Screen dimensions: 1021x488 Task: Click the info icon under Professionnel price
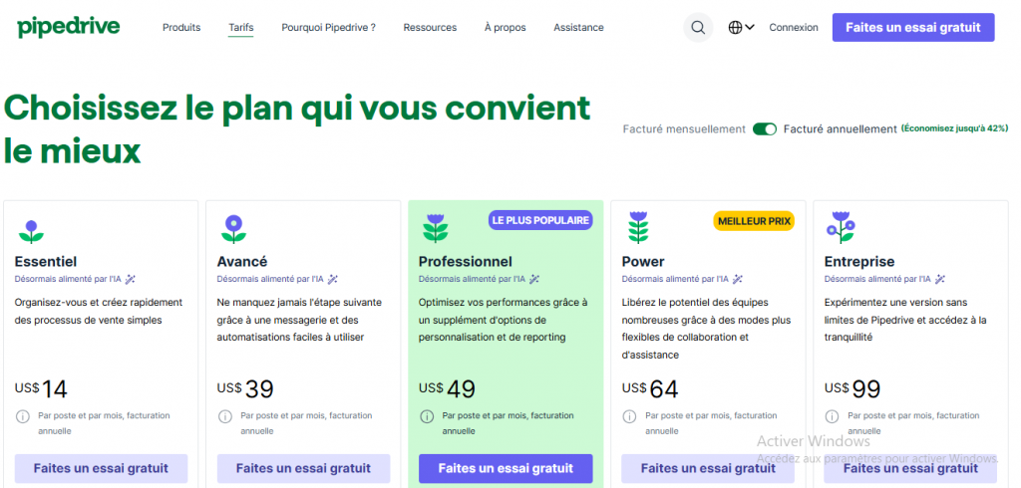[427, 415]
